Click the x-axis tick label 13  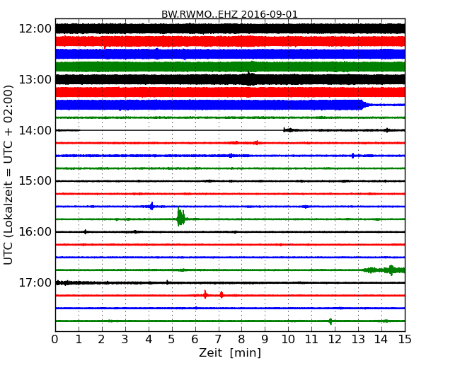click(358, 340)
